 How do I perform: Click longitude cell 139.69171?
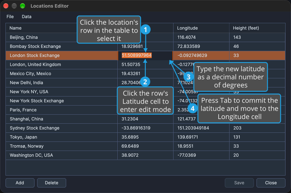click(202, 137)
